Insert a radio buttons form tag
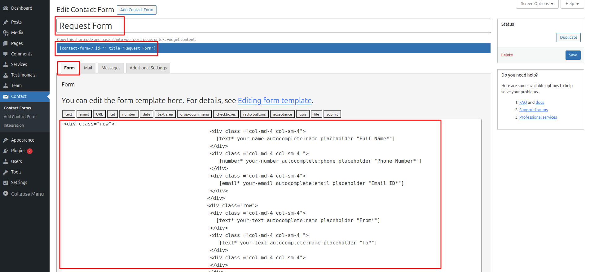This screenshot has width=590, height=272. click(254, 114)
